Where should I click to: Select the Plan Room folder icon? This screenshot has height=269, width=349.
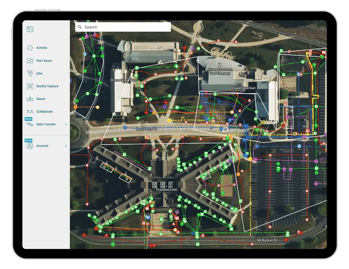[30, 60]
